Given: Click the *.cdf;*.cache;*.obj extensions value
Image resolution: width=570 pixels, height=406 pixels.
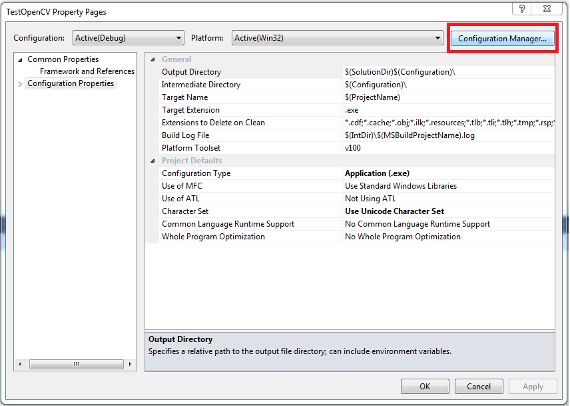Looking at the screenshot, I should click(449, 123).
